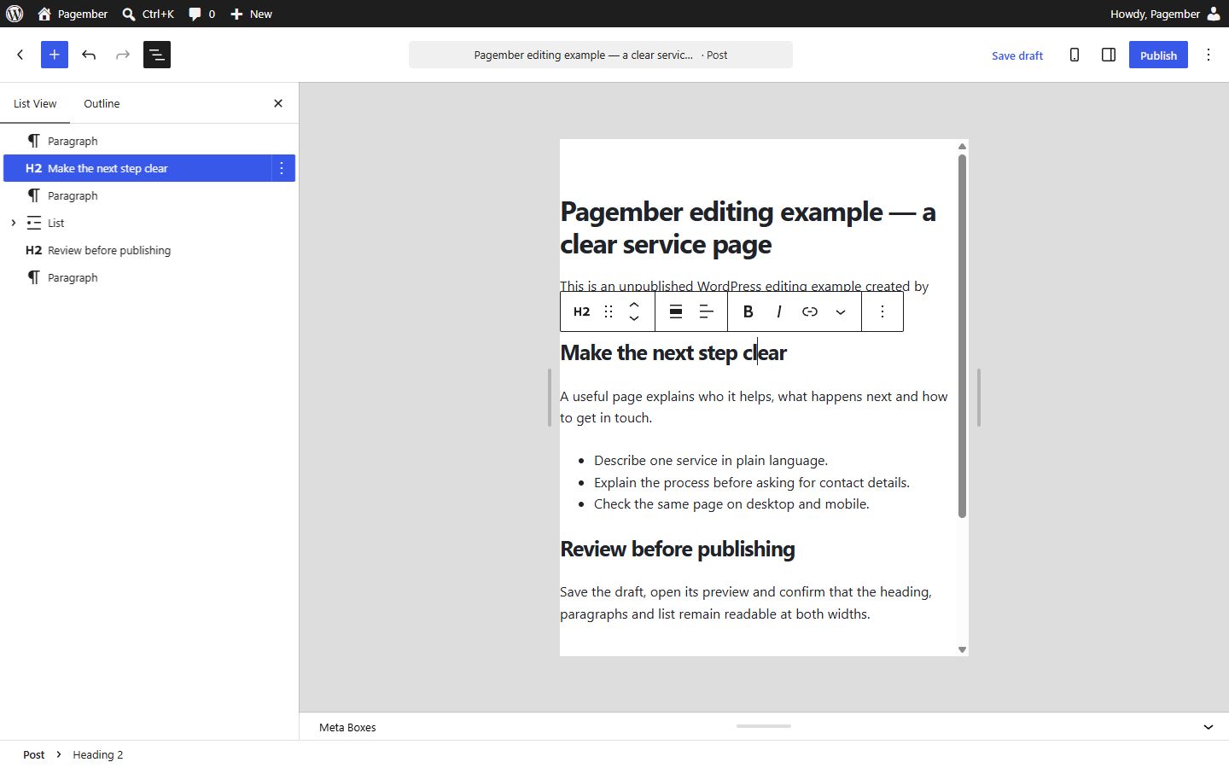
Task: Click the 'Save the draft, open its preview' paragraph
Action: click(746, 602)
